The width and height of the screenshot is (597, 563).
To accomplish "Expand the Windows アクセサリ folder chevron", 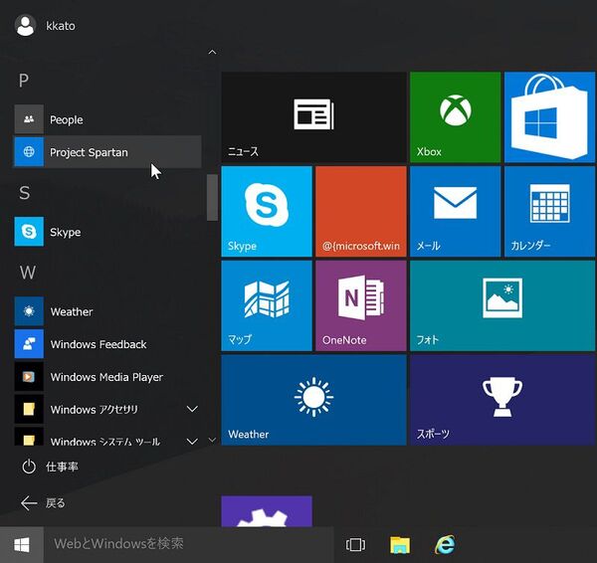I will [x=192, y=409].
